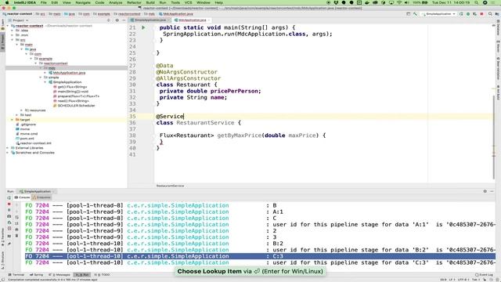Image resolution: width=501 pixels, height=282 pixels.
Task: Select SCHEDULER:Scheduler field in project tree
Action: tap(76, 106)
